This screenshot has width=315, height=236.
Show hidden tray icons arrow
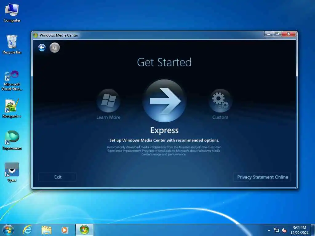(x=269, y=230)
